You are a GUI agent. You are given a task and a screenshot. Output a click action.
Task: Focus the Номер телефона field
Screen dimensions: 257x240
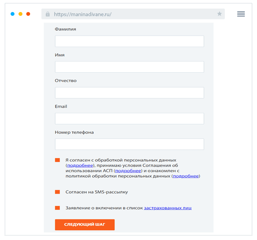tap(129, 144)
